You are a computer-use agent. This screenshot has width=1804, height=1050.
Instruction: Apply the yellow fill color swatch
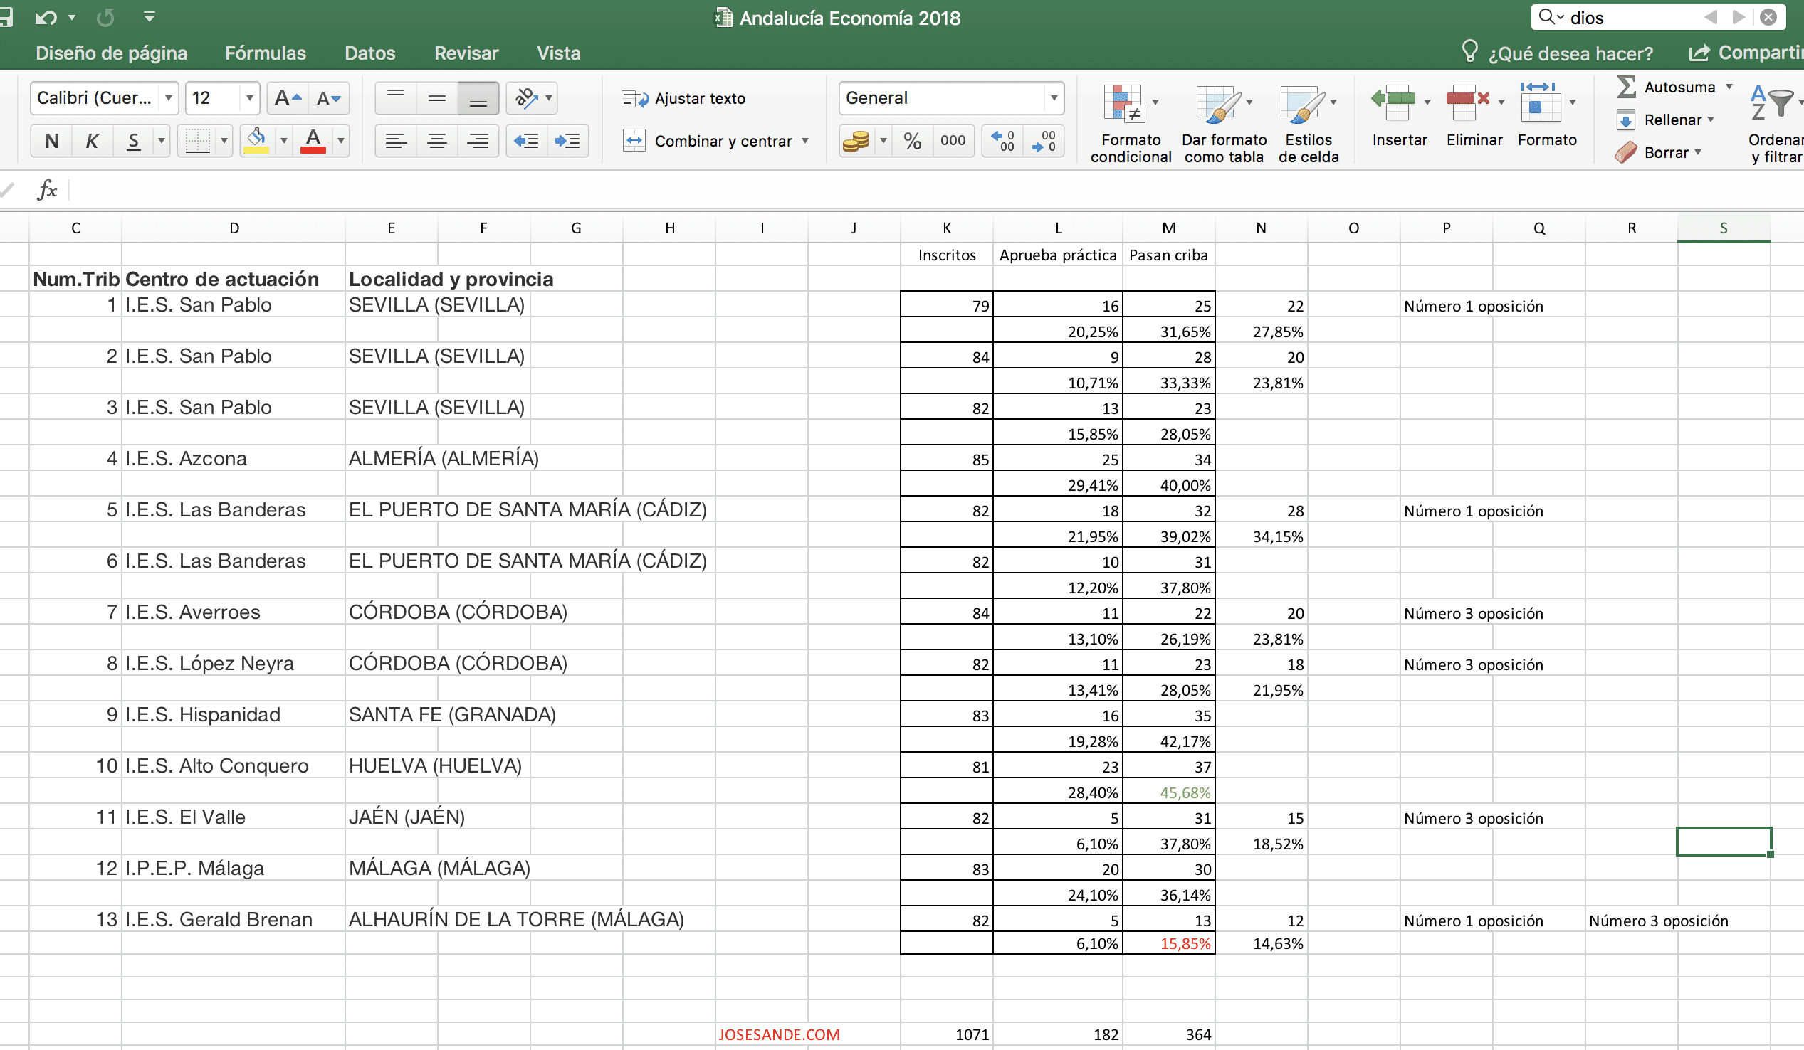pyautogui.click(x=256, y=141)
